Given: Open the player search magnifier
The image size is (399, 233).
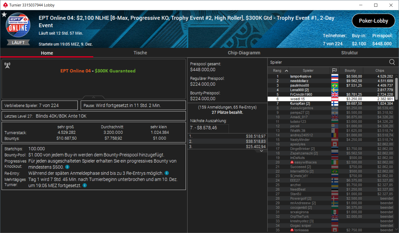Looking at the screenshot, I should (392, 62).
